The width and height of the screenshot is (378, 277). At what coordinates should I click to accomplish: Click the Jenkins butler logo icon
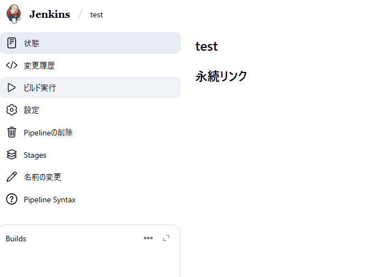14,14
